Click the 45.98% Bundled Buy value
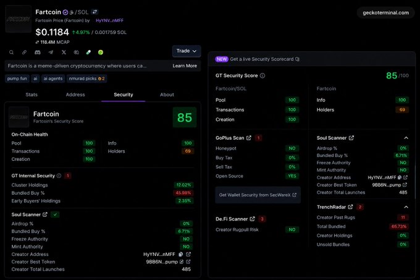Viewport: 420px width, 280px height. tap(183, 193)
